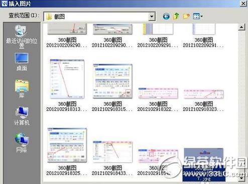Select the file 360截图 2012102918325...
The height and width of the screenshot is (184, 248).
(x=67, y=152)
